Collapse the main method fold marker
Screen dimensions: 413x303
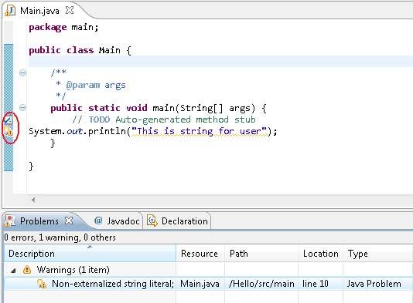pos(23,107)
